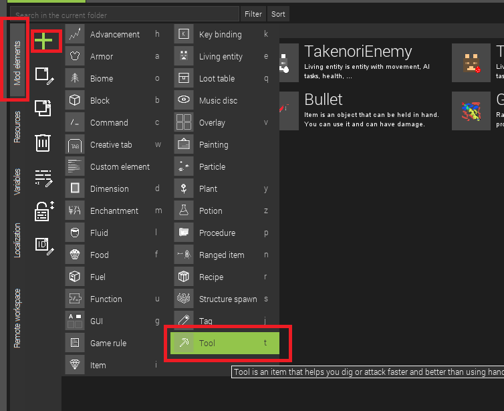The image size is (504, 411).
Task: Click the search and edit list icon
Action: [x=43, y=177]
